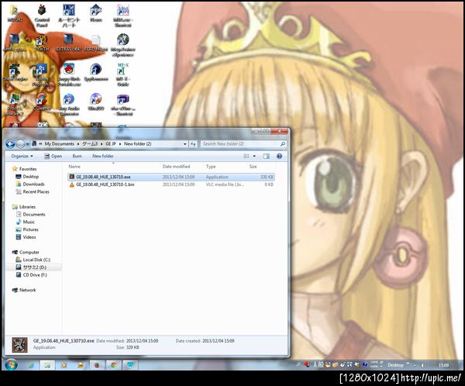Open the EXTRAS (64) desktop icon

tap(68, 43)
